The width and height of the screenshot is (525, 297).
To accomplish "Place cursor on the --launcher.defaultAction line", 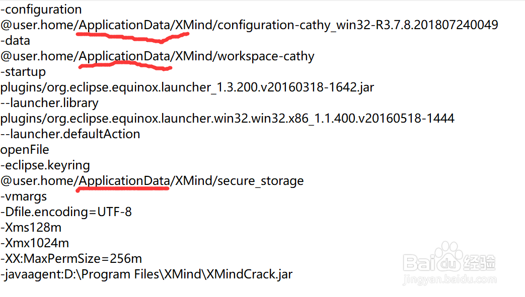I will (x=70, y=134).
